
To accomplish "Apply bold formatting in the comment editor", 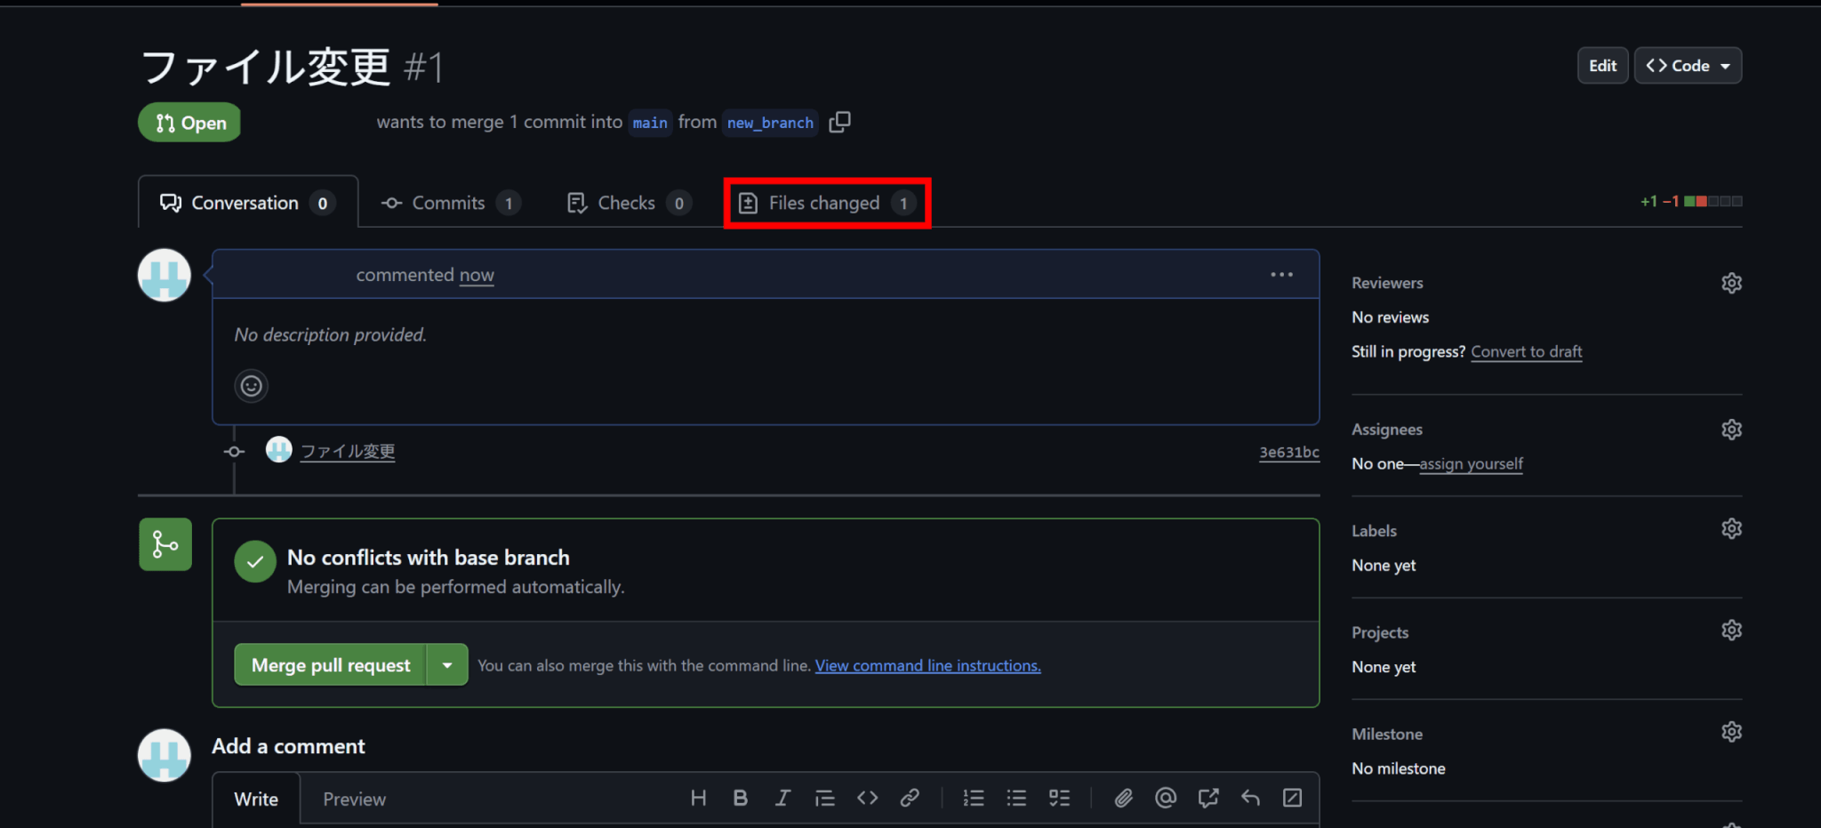I will (740, 798).
